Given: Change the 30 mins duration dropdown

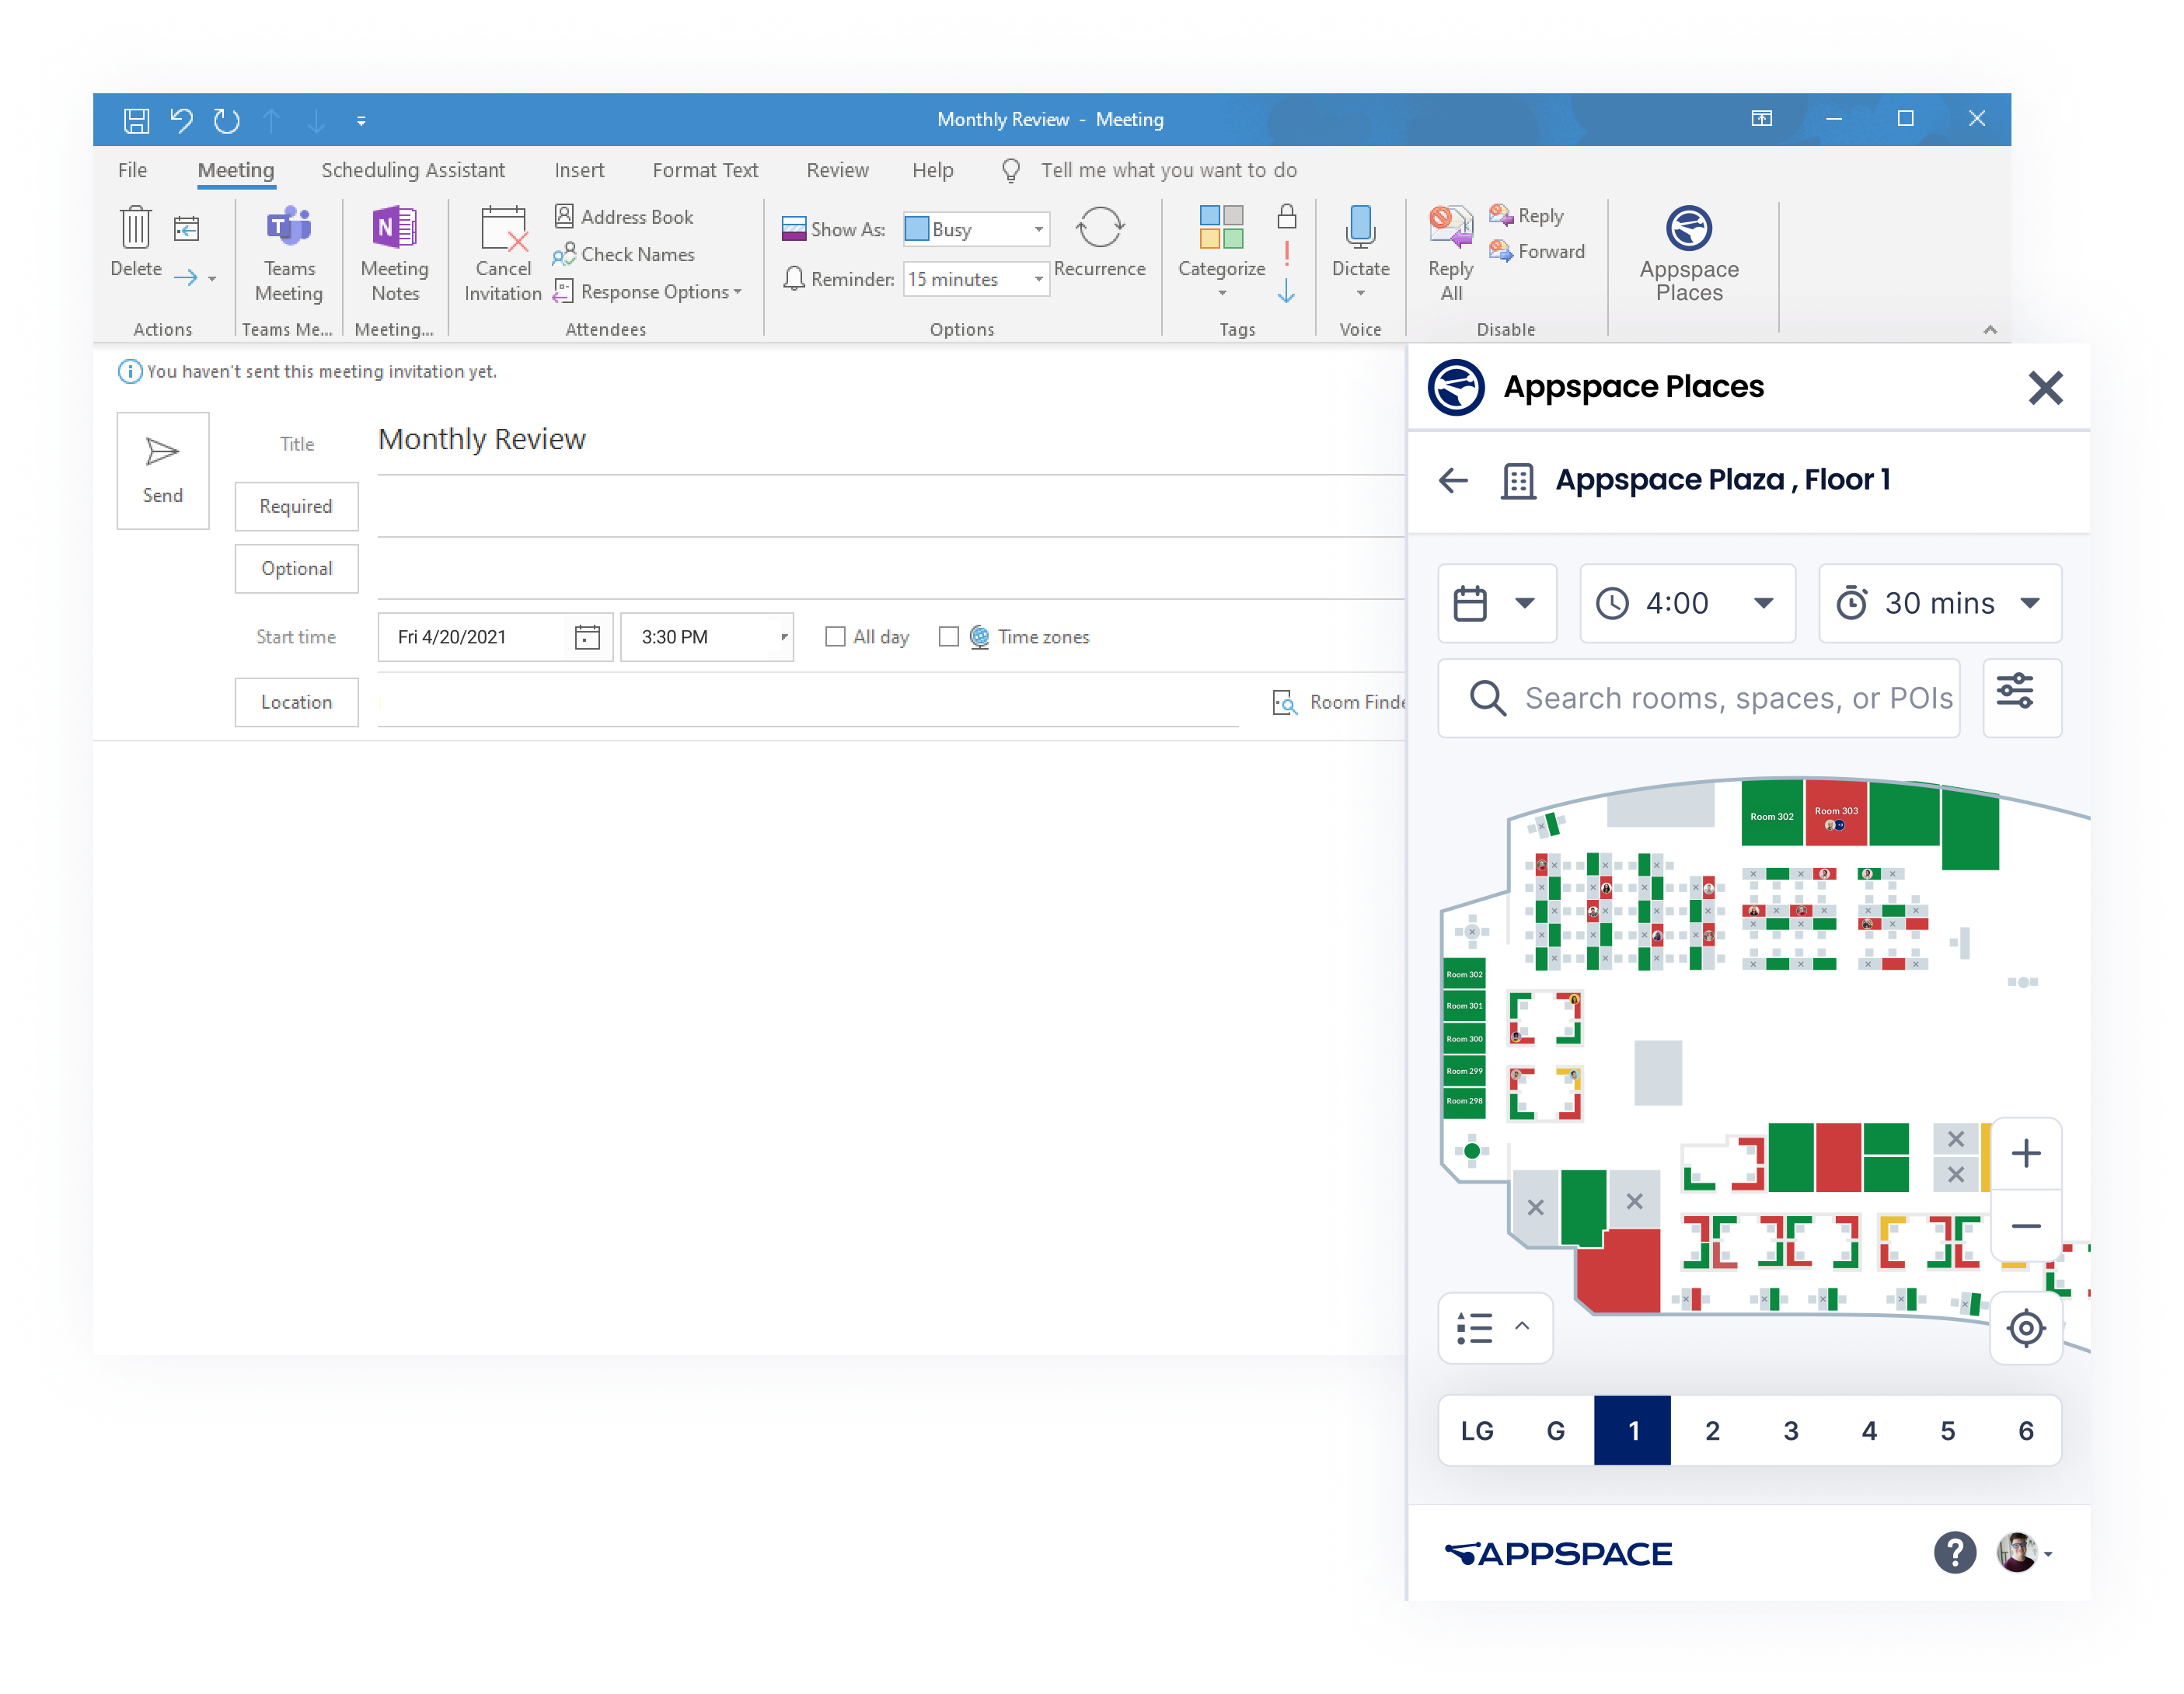Looking at the screenshot, I should [x=1939, y=603].
